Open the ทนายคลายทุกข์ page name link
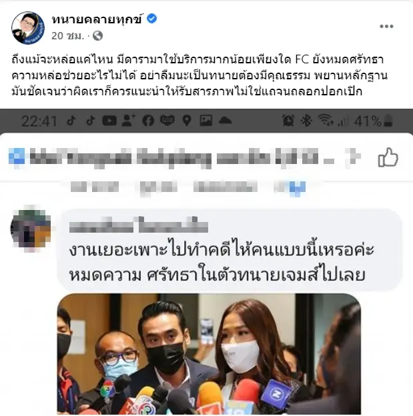The image size is (413, 416). (97, 19)
